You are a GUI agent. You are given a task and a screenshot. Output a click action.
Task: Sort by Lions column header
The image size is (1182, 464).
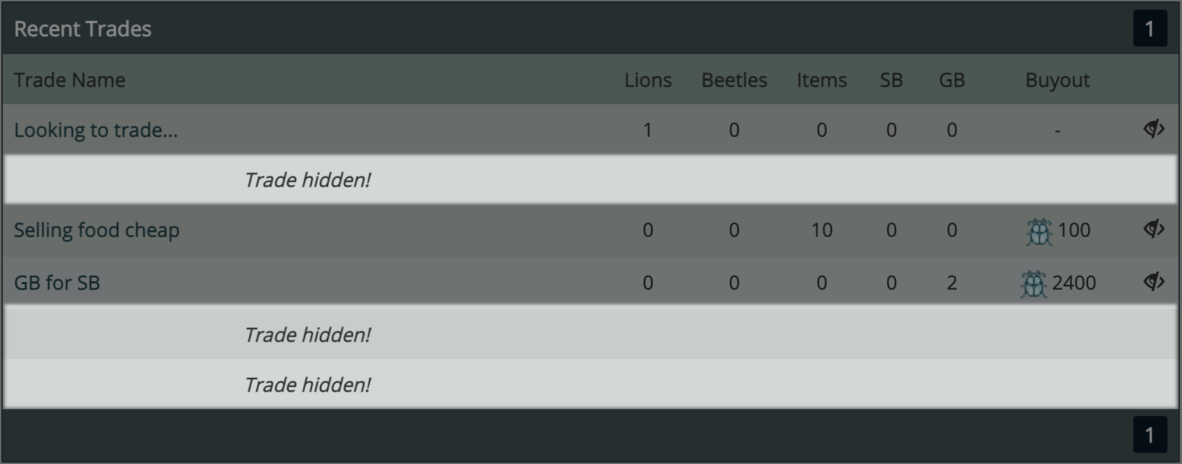[x=648, y=80]
